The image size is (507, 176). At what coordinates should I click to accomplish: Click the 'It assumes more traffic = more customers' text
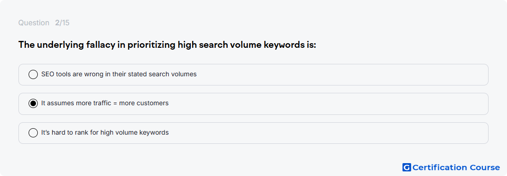(105, 103)
